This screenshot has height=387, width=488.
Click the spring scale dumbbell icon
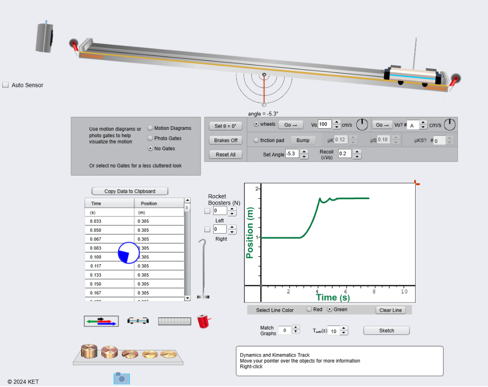click(138, 321)
